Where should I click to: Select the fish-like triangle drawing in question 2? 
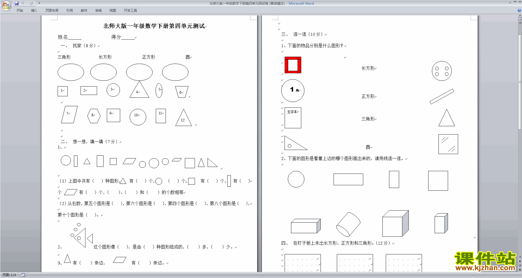pos(82,235)
